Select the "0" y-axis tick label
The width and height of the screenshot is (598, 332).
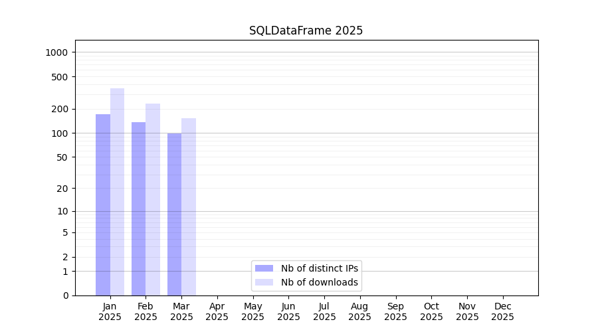coord(65,295)
